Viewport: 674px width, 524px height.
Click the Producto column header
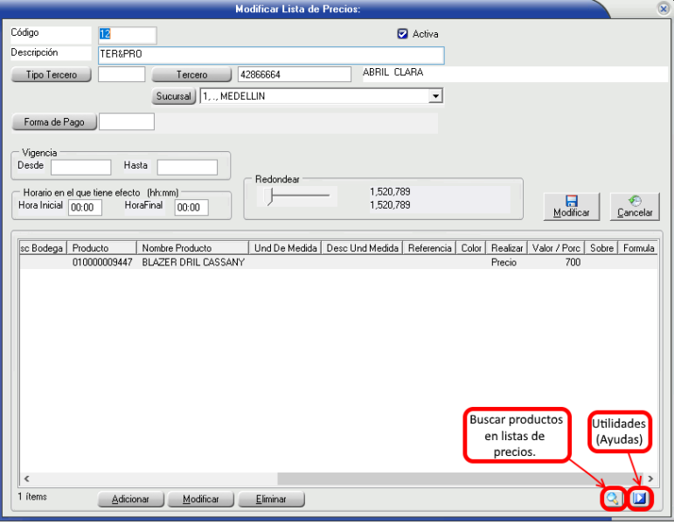tap(102, 248)
